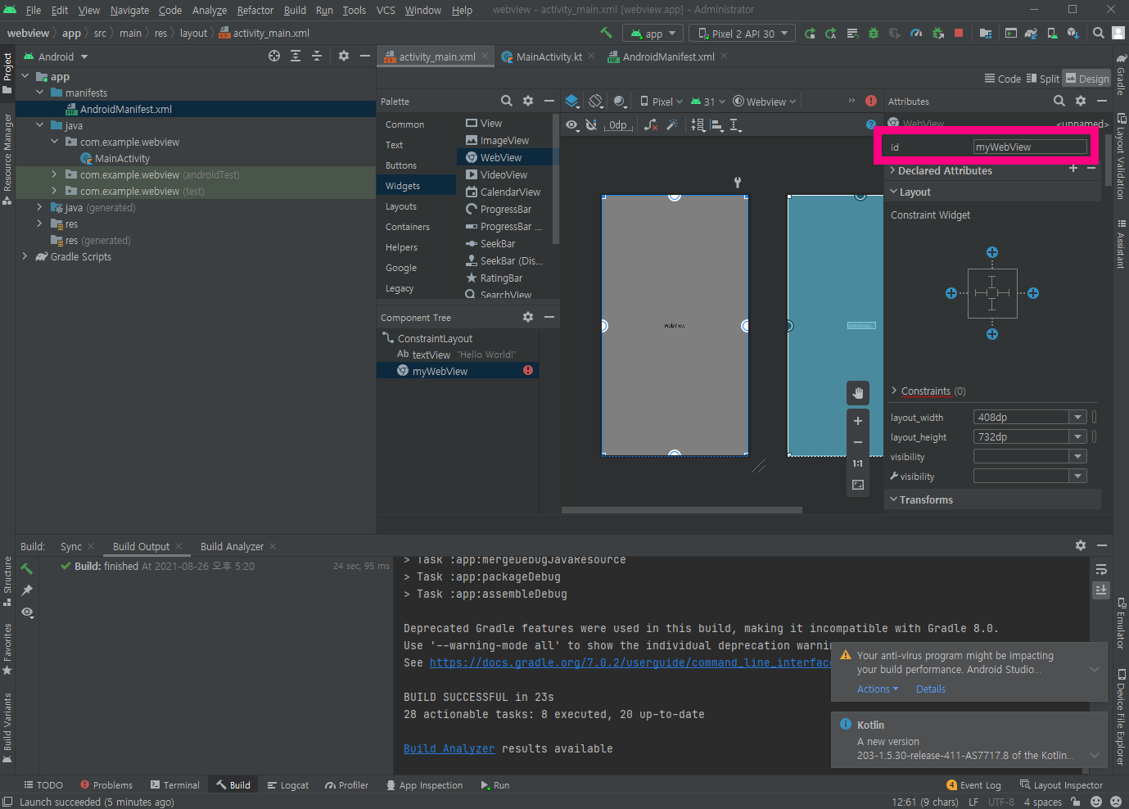Click the Debug app bug icon

click(874, 34)
